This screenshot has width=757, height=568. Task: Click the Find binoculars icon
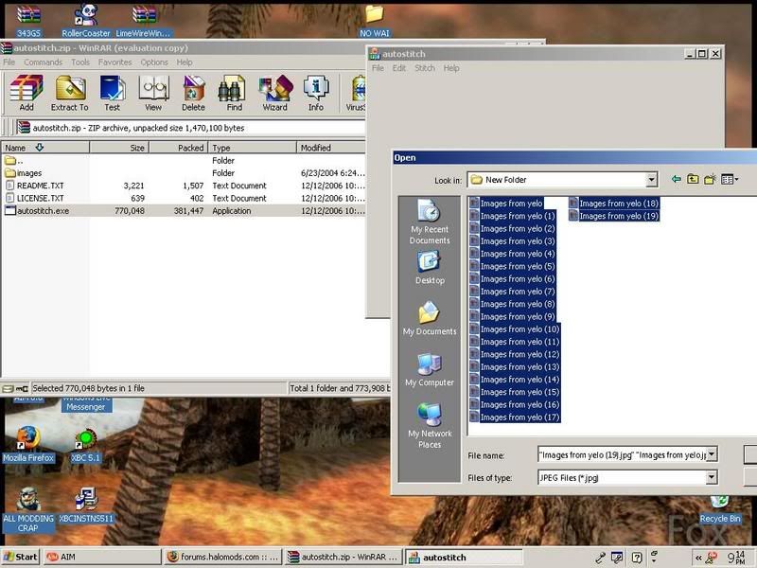point(234,93)
